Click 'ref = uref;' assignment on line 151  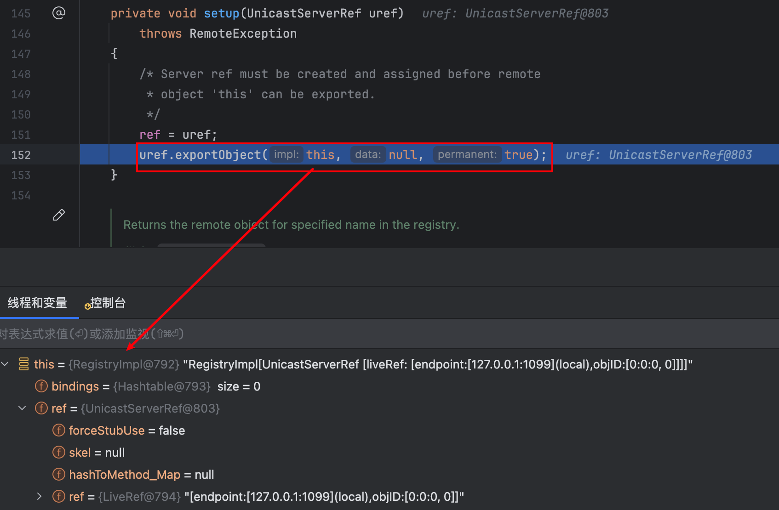[x=178, y=135]
